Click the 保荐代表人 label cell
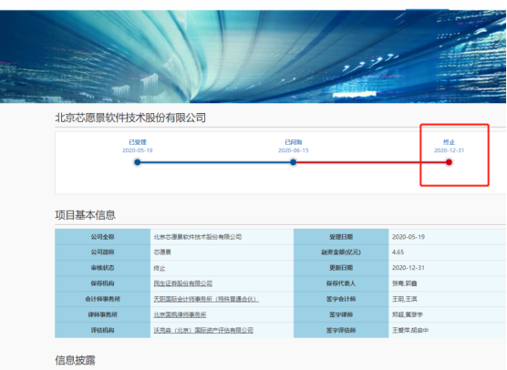Screen dimensions: 507x370 [341, 283]
